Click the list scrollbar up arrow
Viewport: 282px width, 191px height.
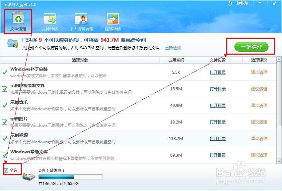pos(279,59)
